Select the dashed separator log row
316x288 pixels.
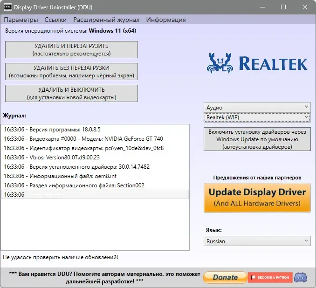[x=95, y=194]
